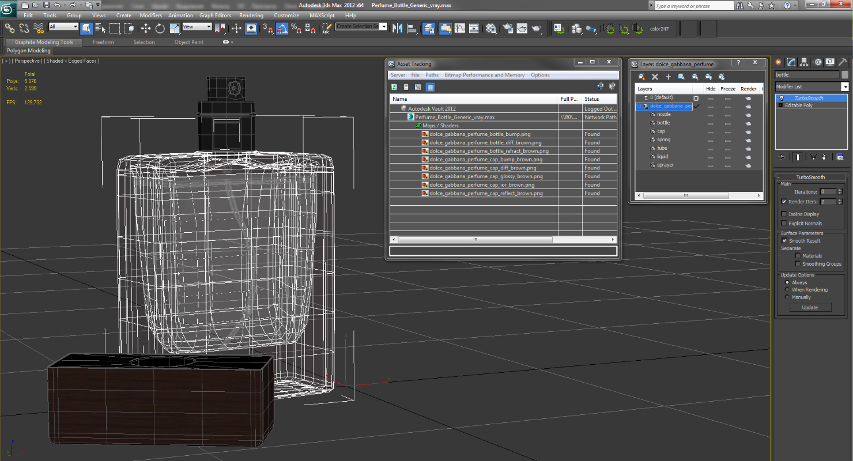Image resolution: width=853 pixels, height=461 pixels.
Task: Expand the Editable Poly modifier entry
Action: pos(780,105)
